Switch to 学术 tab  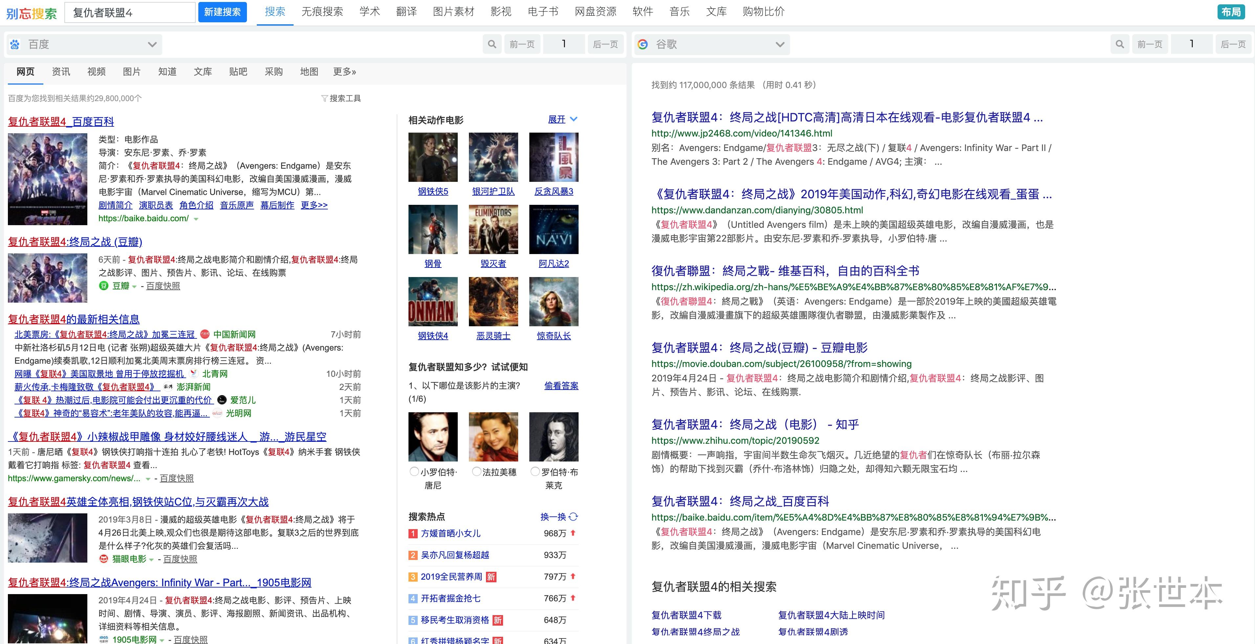(369, 12)
